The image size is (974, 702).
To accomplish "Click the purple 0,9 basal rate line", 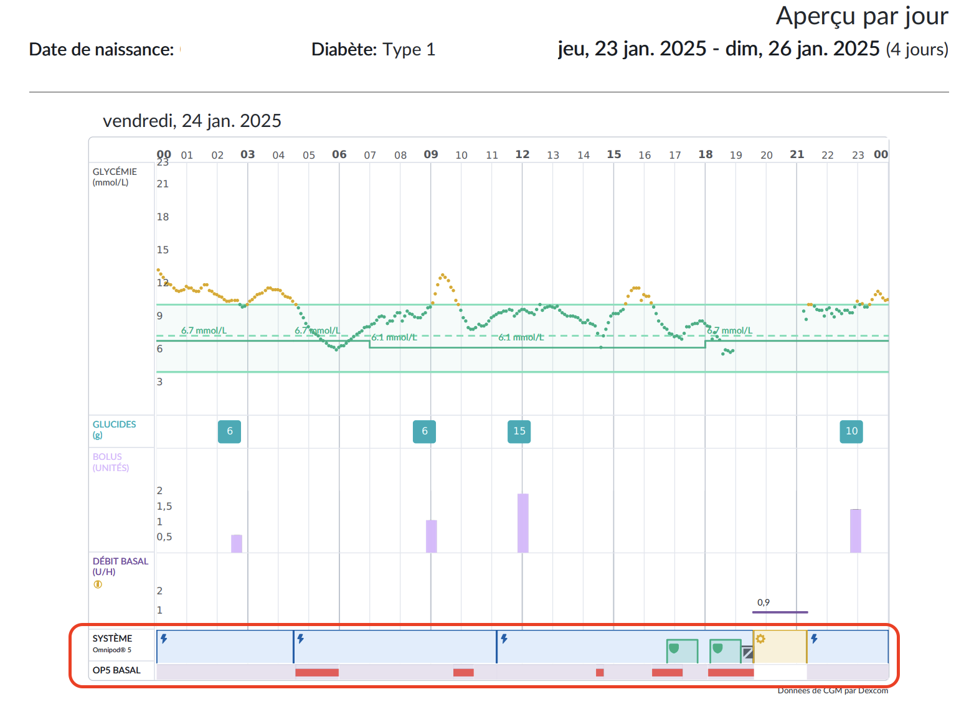I will (x=780, y=612).
